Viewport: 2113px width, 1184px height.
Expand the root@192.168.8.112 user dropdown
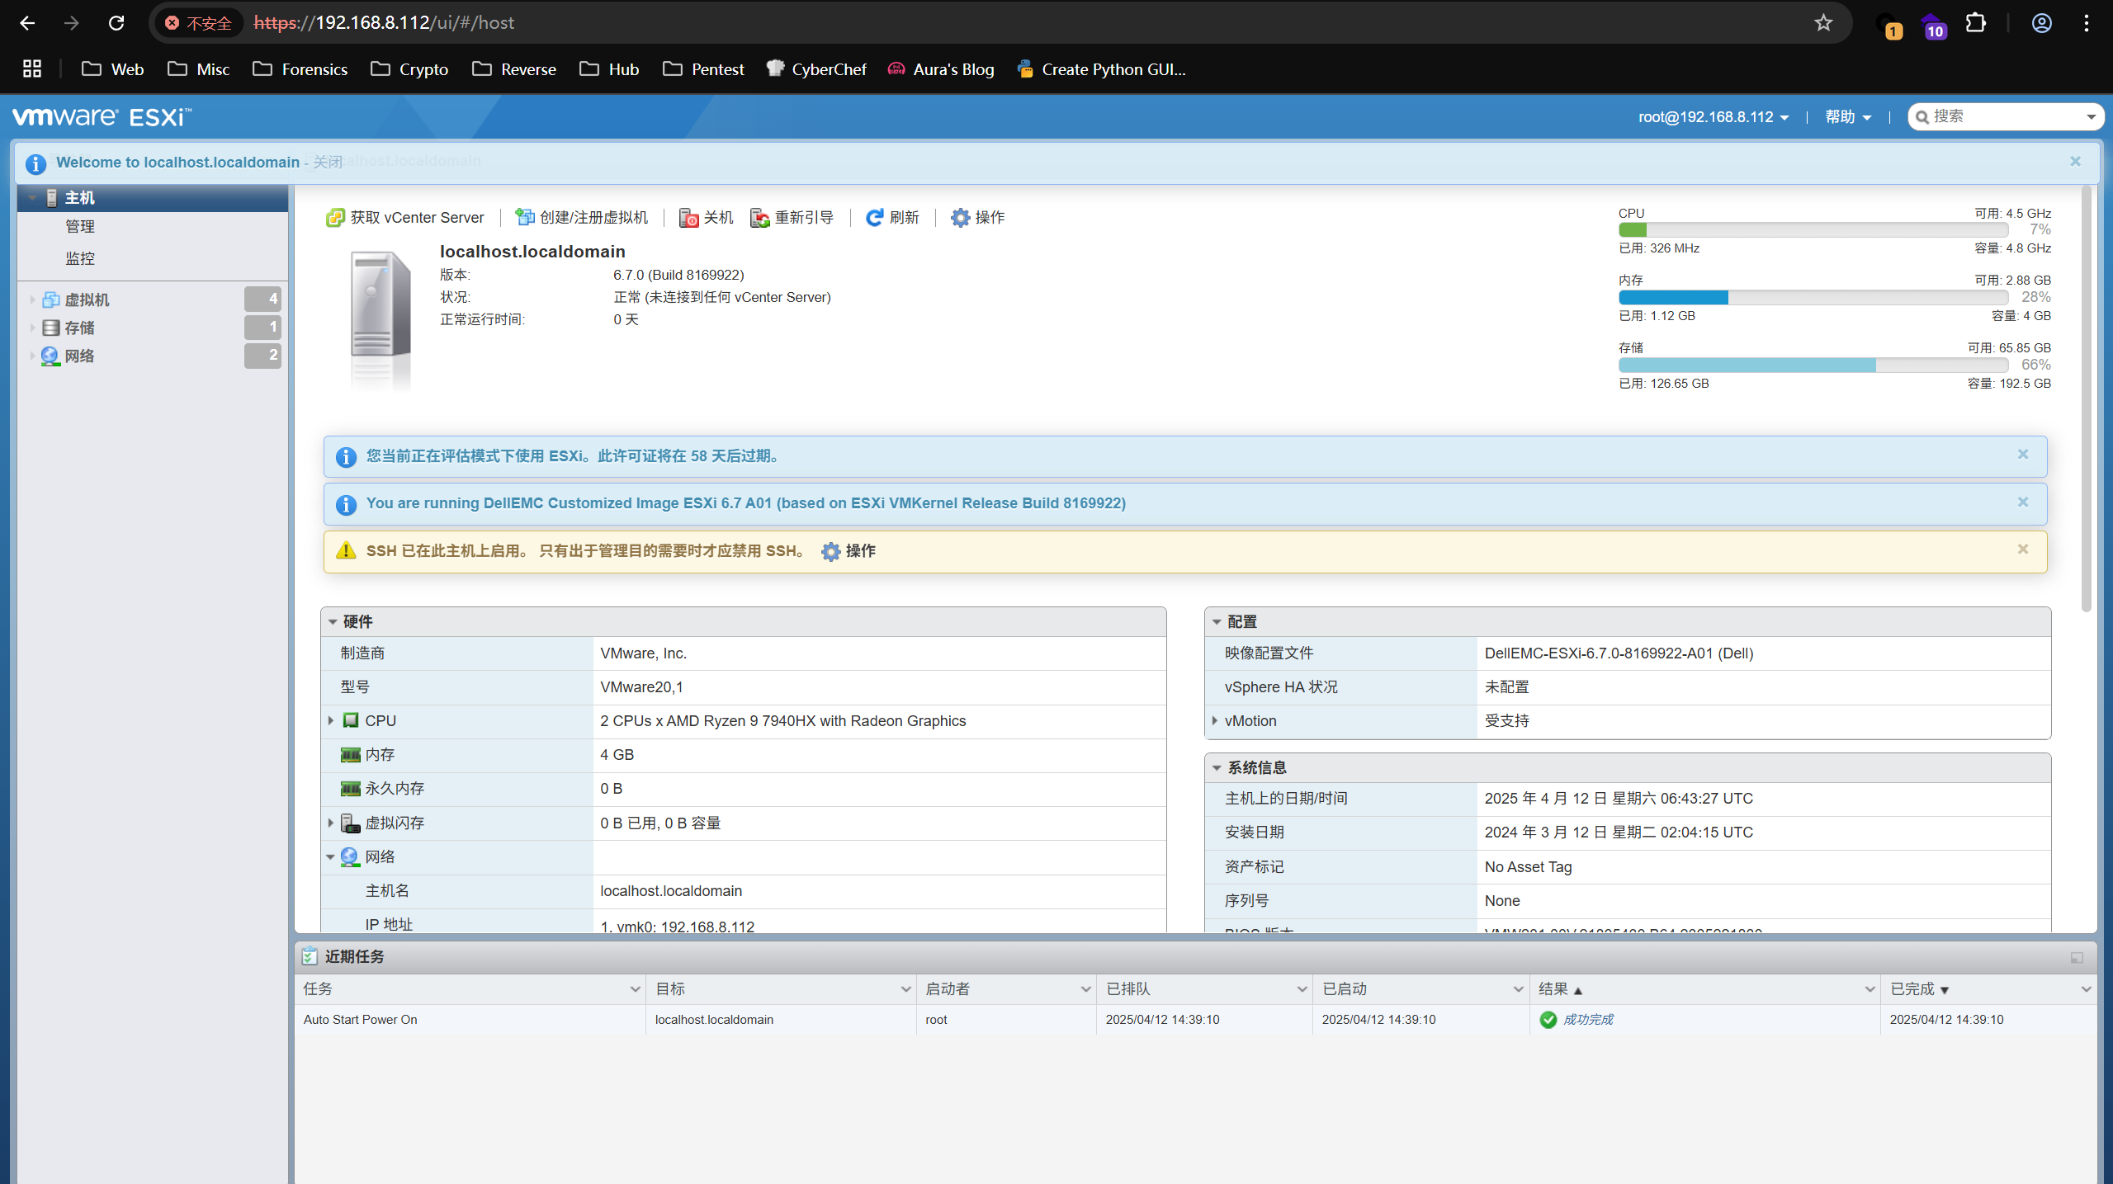click(1714, 117)
